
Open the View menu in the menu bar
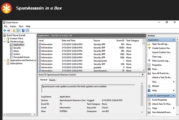coord(21,26)
